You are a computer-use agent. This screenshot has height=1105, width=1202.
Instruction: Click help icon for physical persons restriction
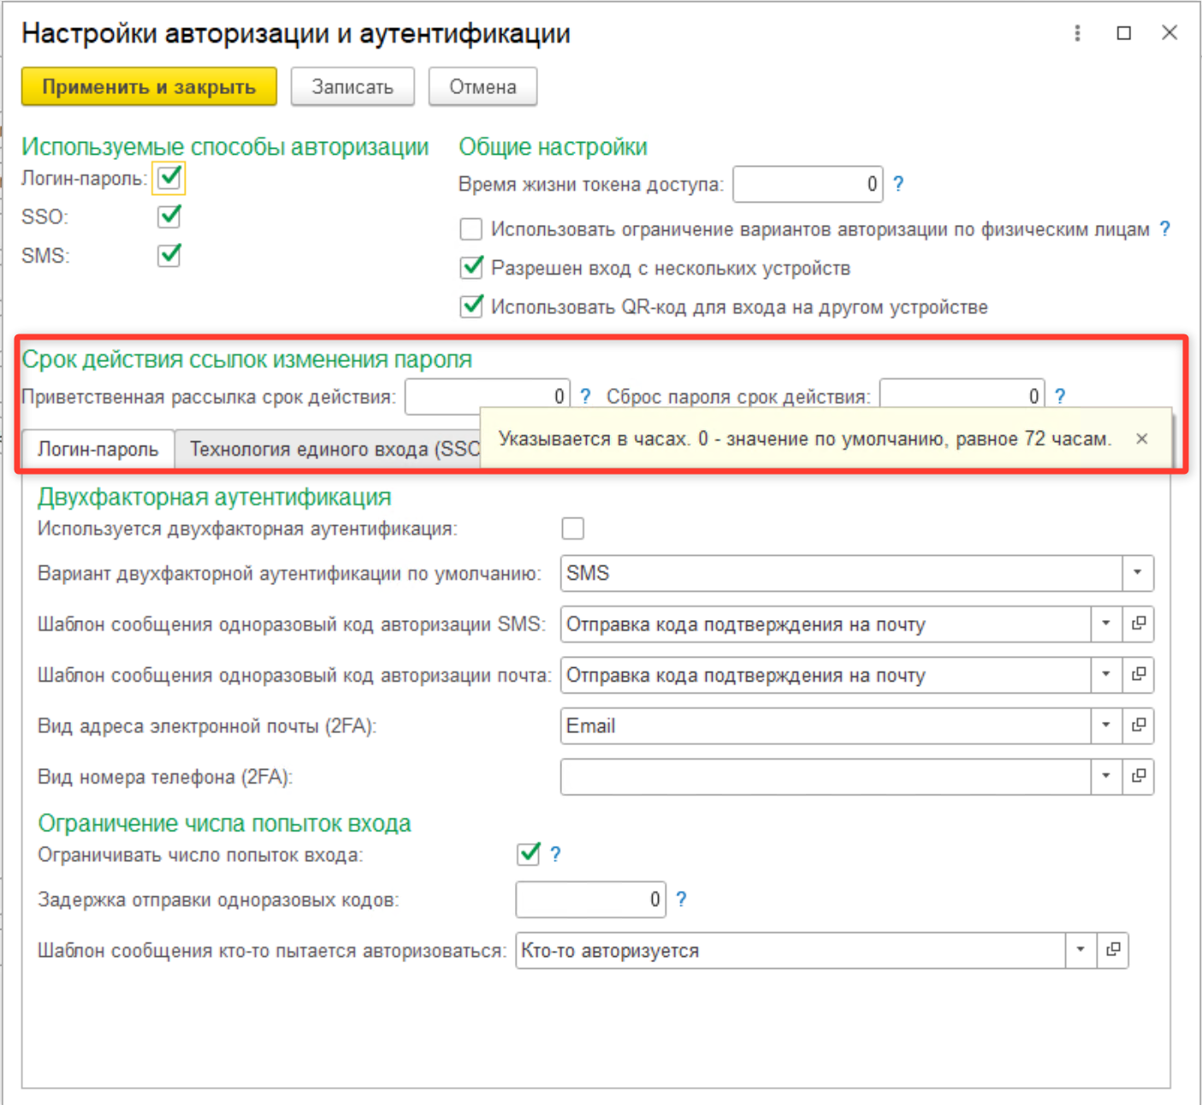1164,229
